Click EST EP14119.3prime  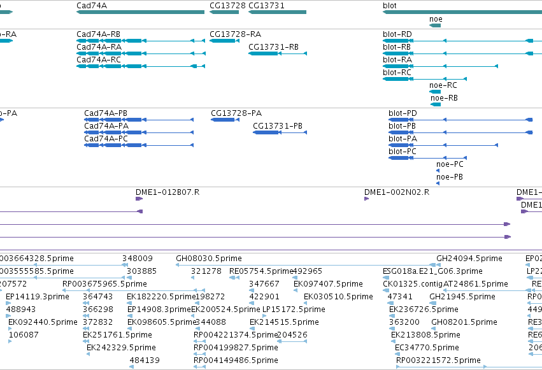coord(38,297)
